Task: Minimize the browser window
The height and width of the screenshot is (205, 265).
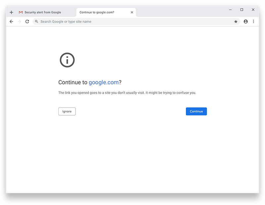Action: 230,10
